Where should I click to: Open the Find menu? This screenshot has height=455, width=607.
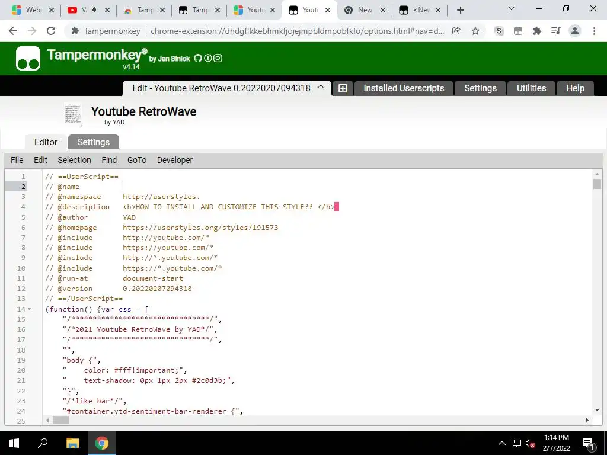pos(109,160)
